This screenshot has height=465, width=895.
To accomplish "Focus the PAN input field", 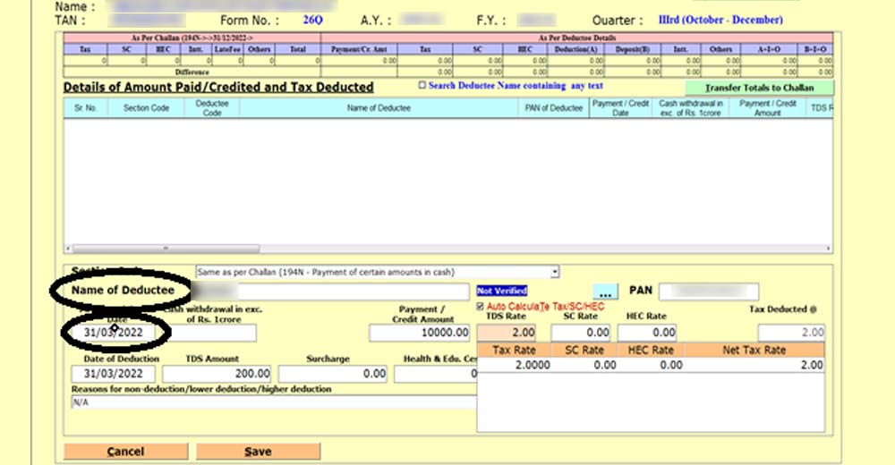I will coord(714,292).
